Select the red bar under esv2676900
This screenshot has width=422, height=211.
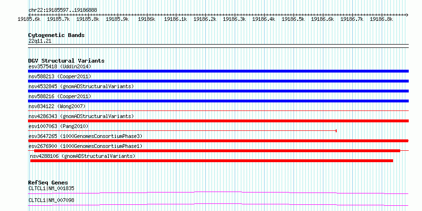click(x=217, y=151)
